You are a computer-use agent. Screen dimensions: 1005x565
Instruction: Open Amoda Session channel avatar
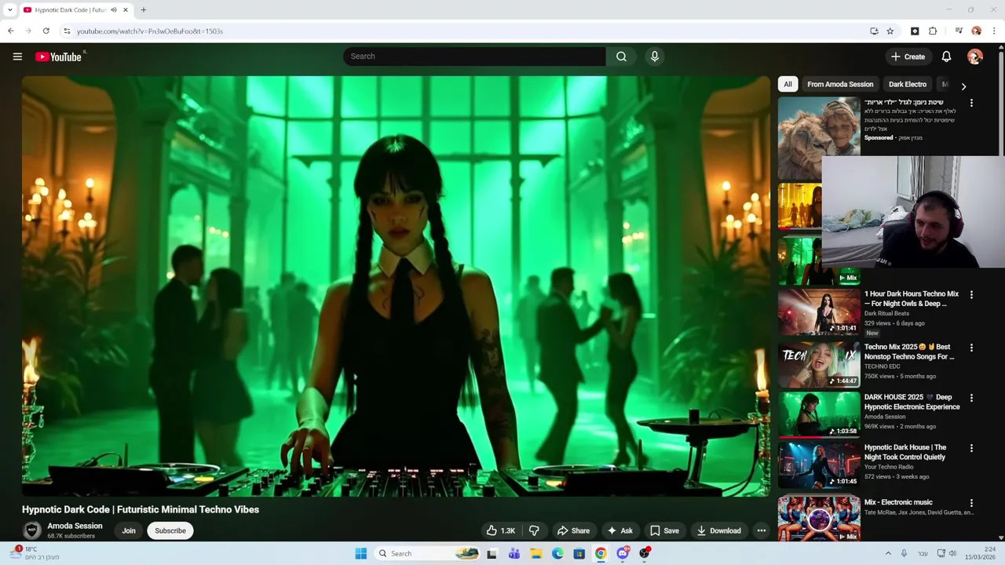click(x=32, y=530)
